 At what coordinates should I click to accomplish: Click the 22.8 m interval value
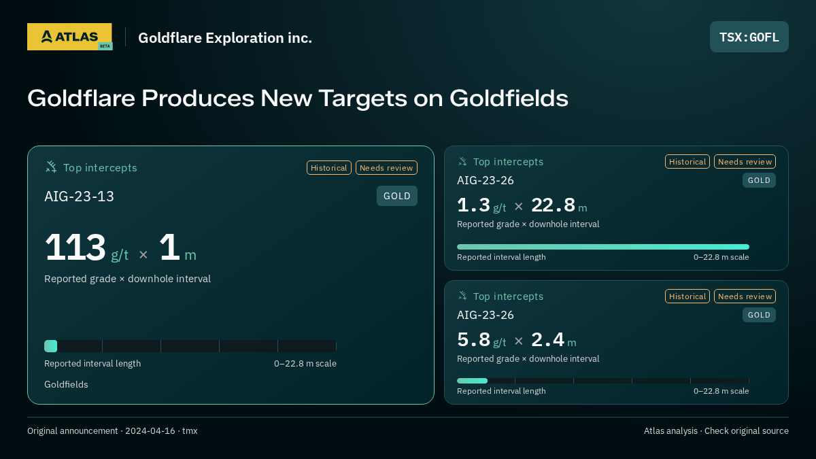pos(559,205)
